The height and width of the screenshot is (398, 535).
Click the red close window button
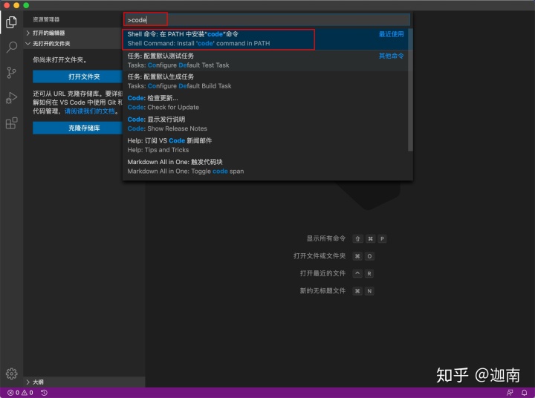coord(7,5)
